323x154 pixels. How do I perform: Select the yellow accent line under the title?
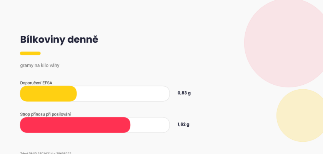click(30, 53)
